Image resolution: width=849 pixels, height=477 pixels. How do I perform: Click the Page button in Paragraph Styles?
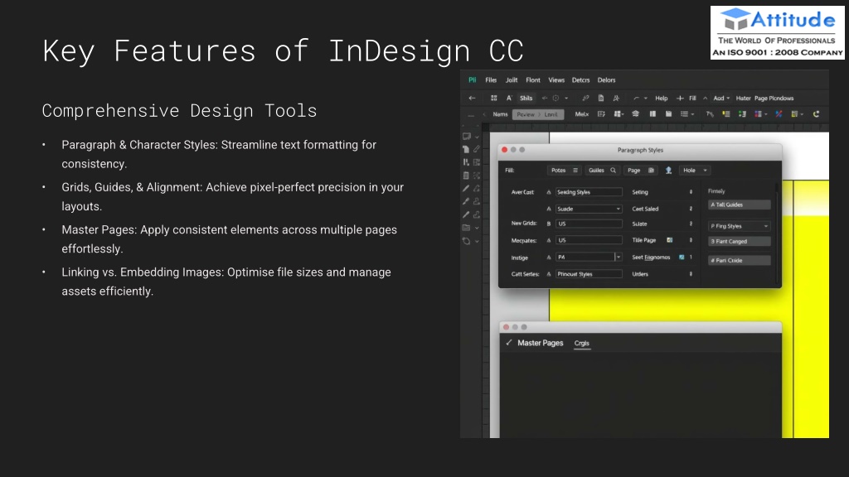(641, 171)
